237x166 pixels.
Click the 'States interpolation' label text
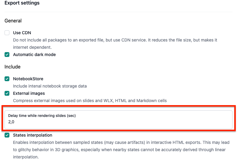(32, 135)
